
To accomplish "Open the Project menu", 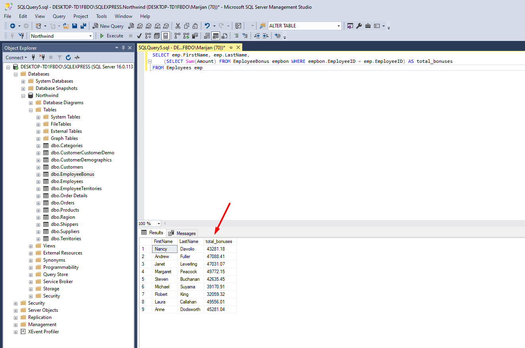I will (x=81, y=16).
